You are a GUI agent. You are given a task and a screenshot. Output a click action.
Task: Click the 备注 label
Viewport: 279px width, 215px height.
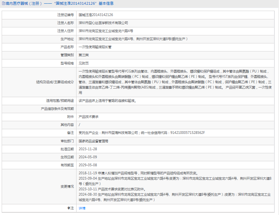point(70,133)
